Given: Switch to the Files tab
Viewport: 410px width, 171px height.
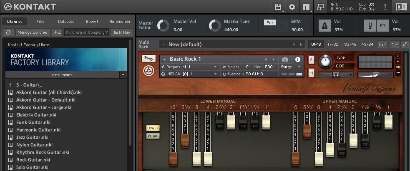Looking at the screenshot, I should tap(40, 21).
